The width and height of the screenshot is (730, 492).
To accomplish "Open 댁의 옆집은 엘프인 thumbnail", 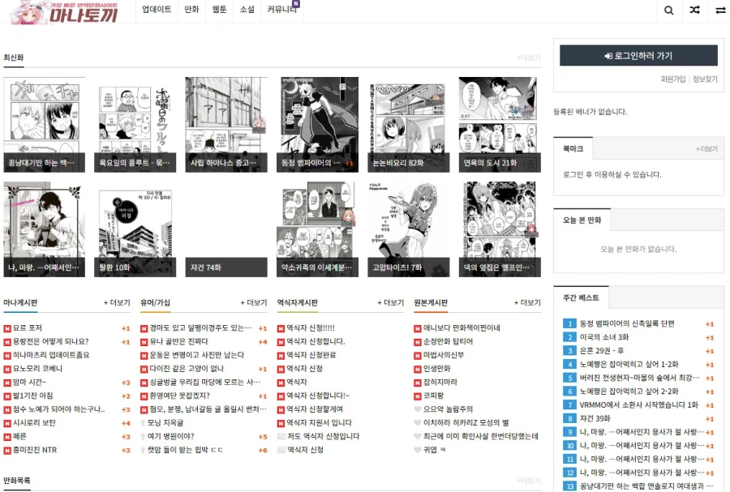I will (500, 229).
